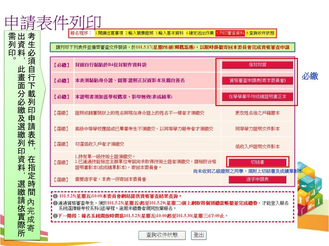Click 證照或競賽獎狀上的姓名 row text
This screenshot has width=329, height=246.
tap(139, 113)
